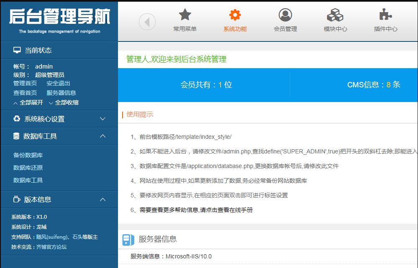Image resolution: width=418 pixels, height=268 pixels.
Task: Open the 系统核心设置 section header
Action: point(59,119)
